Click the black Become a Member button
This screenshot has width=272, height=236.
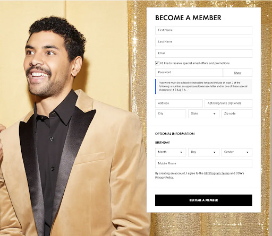[x=203, y=200]
